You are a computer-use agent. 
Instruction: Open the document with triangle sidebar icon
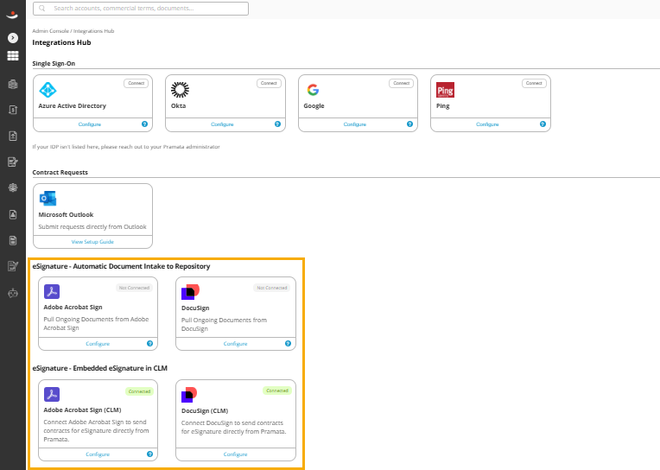coord(13,214)
